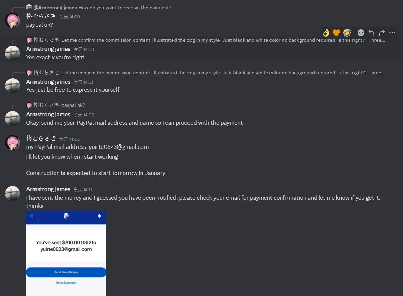Add the rolling-laughing emoji reaction
This screenshot has width=403, height=296.
(347, 33)
